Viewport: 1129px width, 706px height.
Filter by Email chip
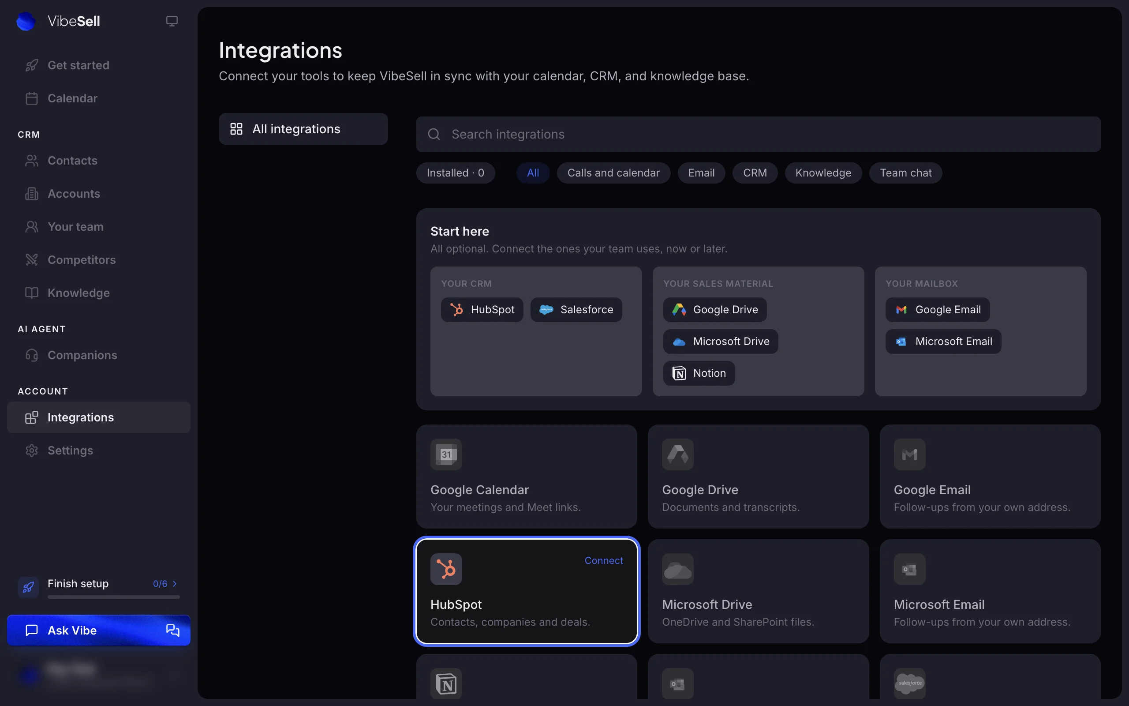click(701, 173)
